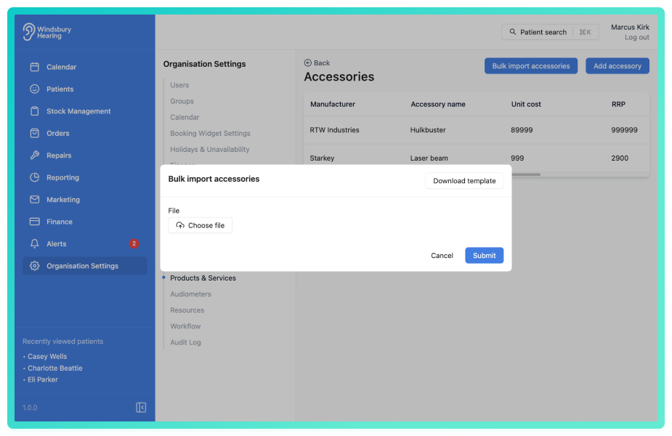Open the Patients sidebar menu item
This screenshot has width=672, height=436.
[84, 89]
